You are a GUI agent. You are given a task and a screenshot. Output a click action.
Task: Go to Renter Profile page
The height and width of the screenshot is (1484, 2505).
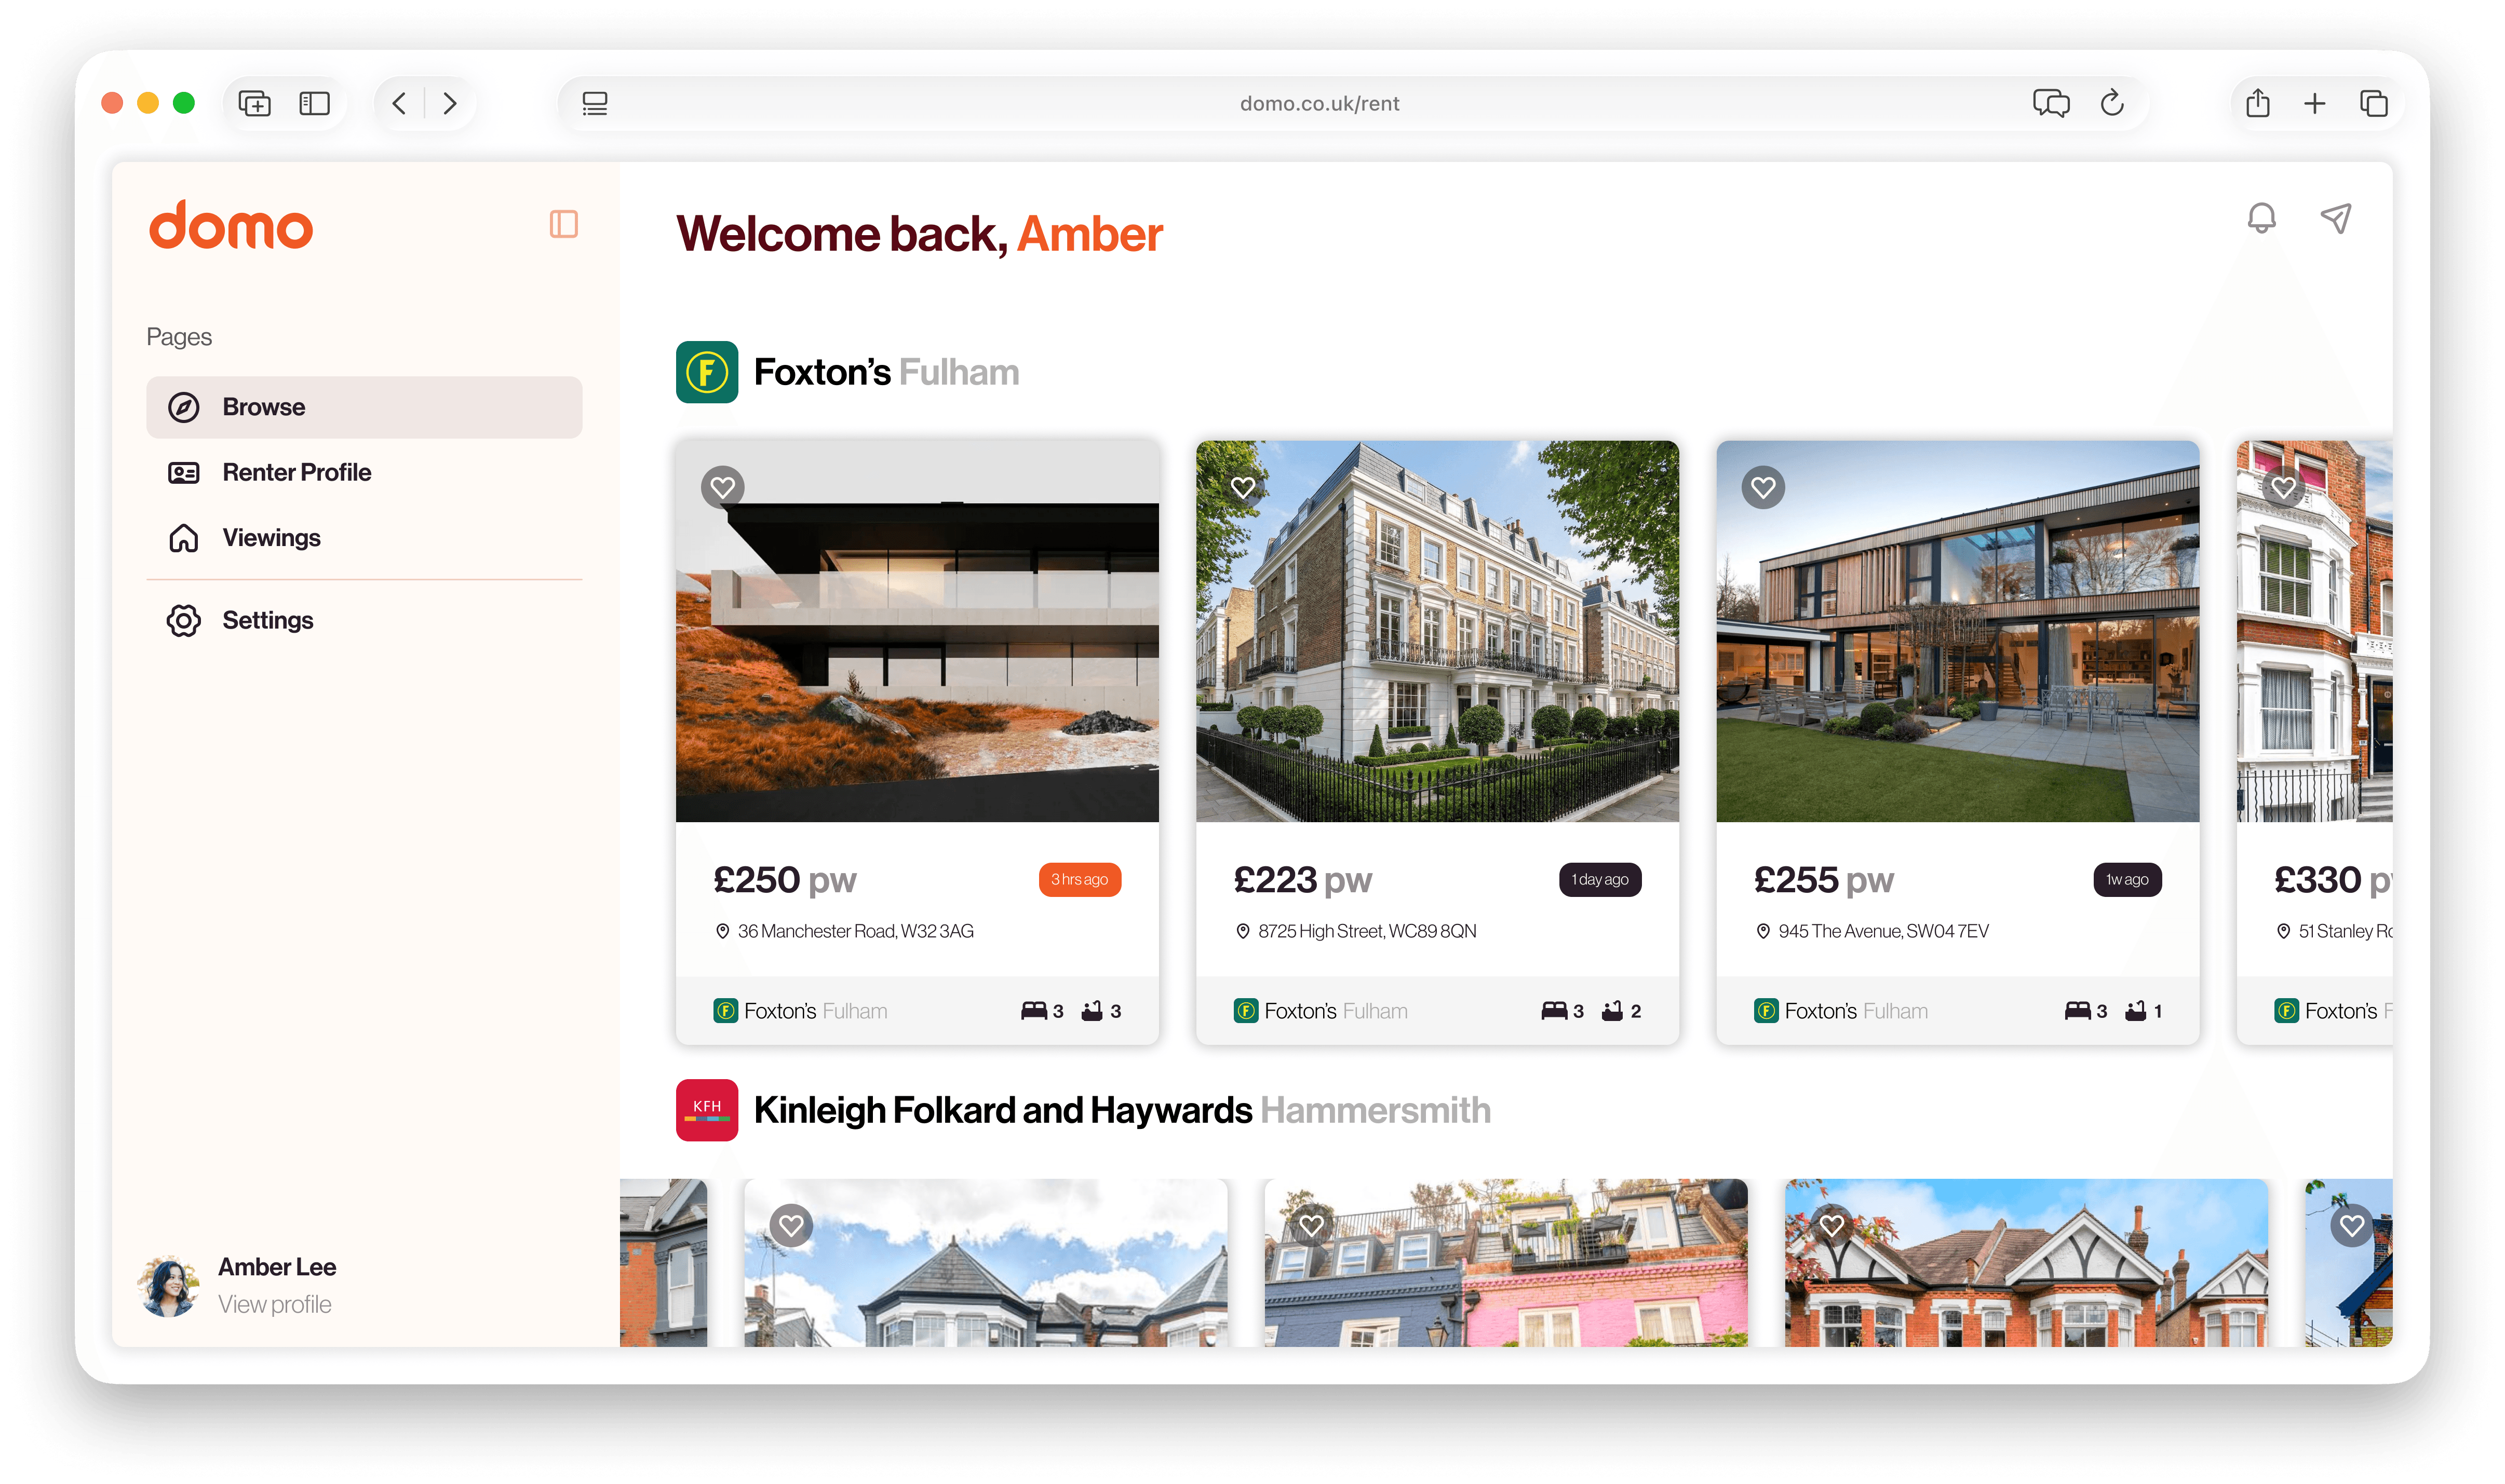pos(296,472)
